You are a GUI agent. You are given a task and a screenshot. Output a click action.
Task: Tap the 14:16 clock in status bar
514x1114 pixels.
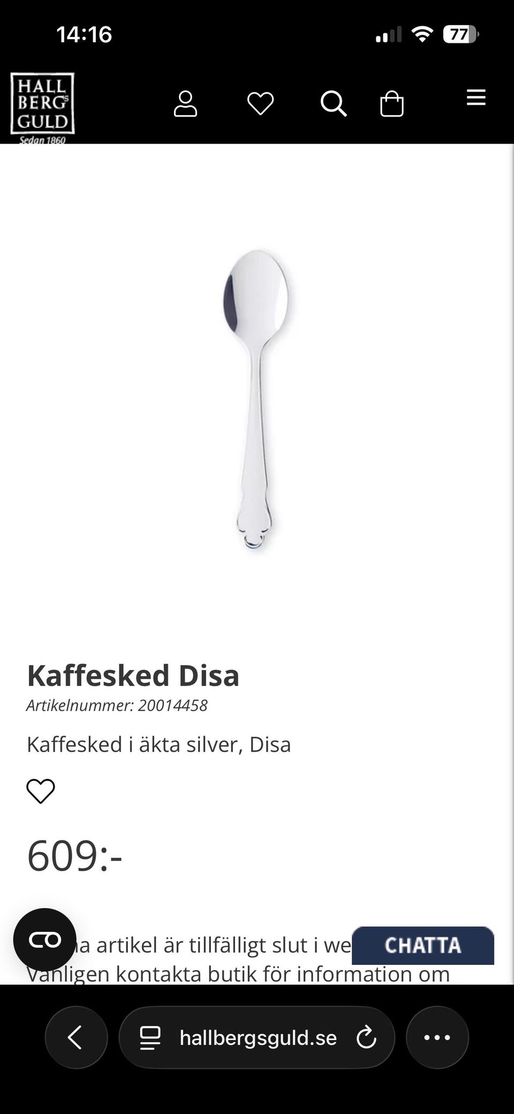(84, 35)
